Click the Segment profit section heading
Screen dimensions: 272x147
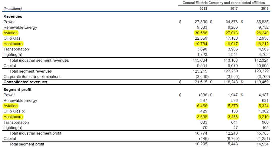[18, 90]
